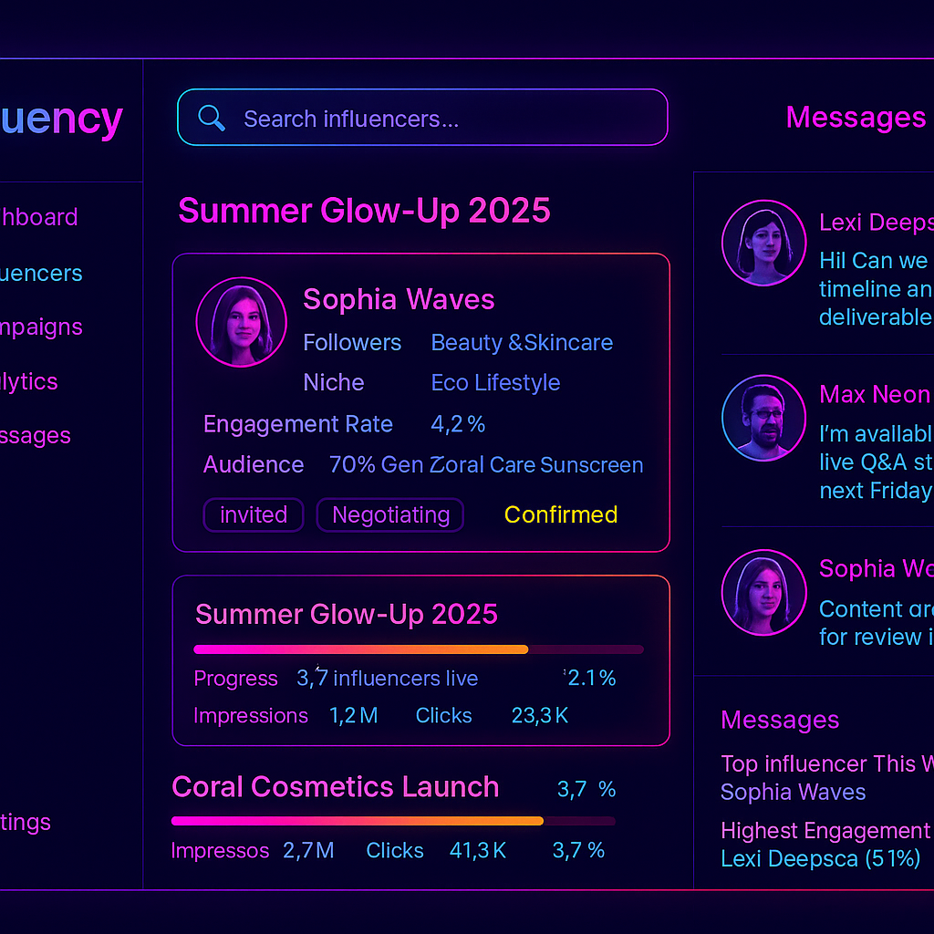Click the Sophia Waves name link

399,299
